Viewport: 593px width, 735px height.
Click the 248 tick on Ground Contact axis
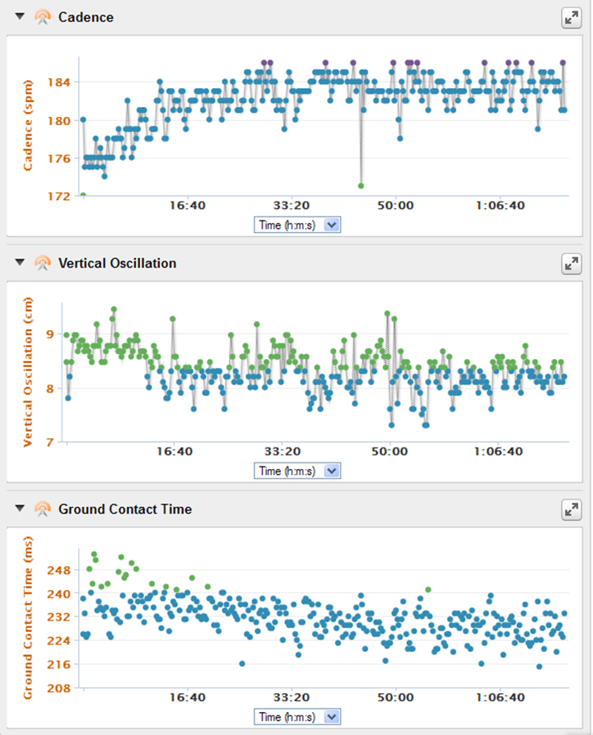tap(58, 570)
